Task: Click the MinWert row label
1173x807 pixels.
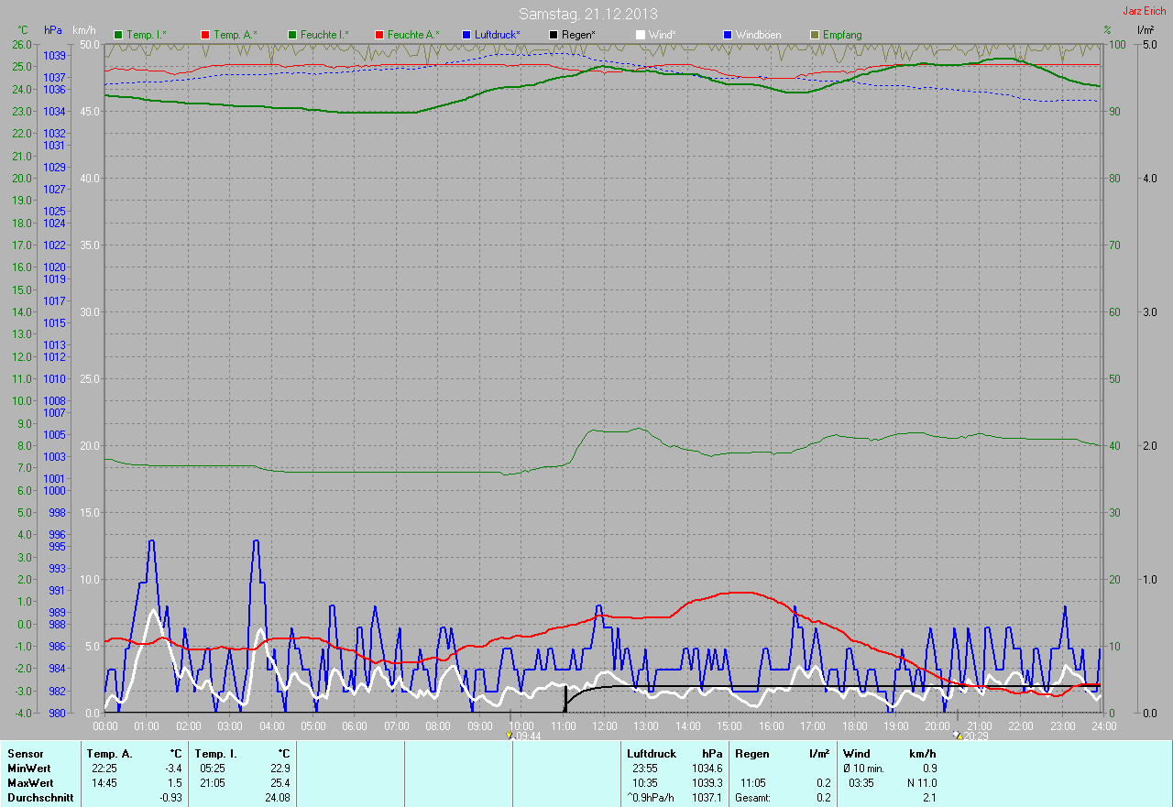Action: [x=30, y=769]
